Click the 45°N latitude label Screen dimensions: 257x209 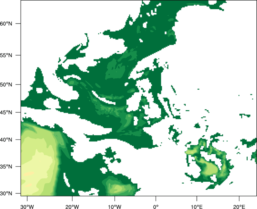(x=6, y=112)
